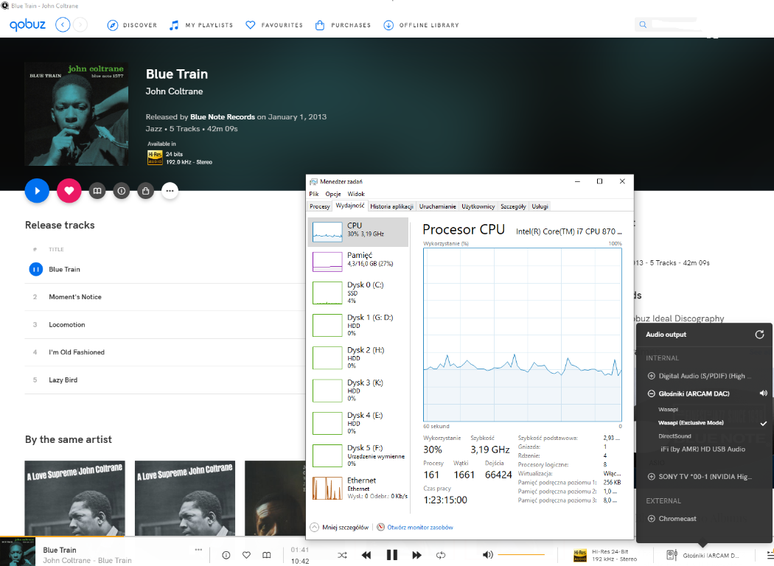Click the bag icon under the album header
The height and width of the screenshot is (566, 774).
click(x=146, y=190)
